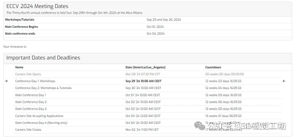Click the Careers Site Closes entry
Screen dimensions: 294x138
pos(28,130)
